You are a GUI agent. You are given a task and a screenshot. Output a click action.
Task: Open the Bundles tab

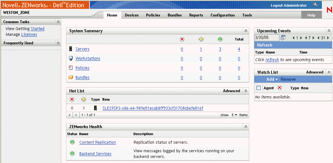[x=175, y=15]
